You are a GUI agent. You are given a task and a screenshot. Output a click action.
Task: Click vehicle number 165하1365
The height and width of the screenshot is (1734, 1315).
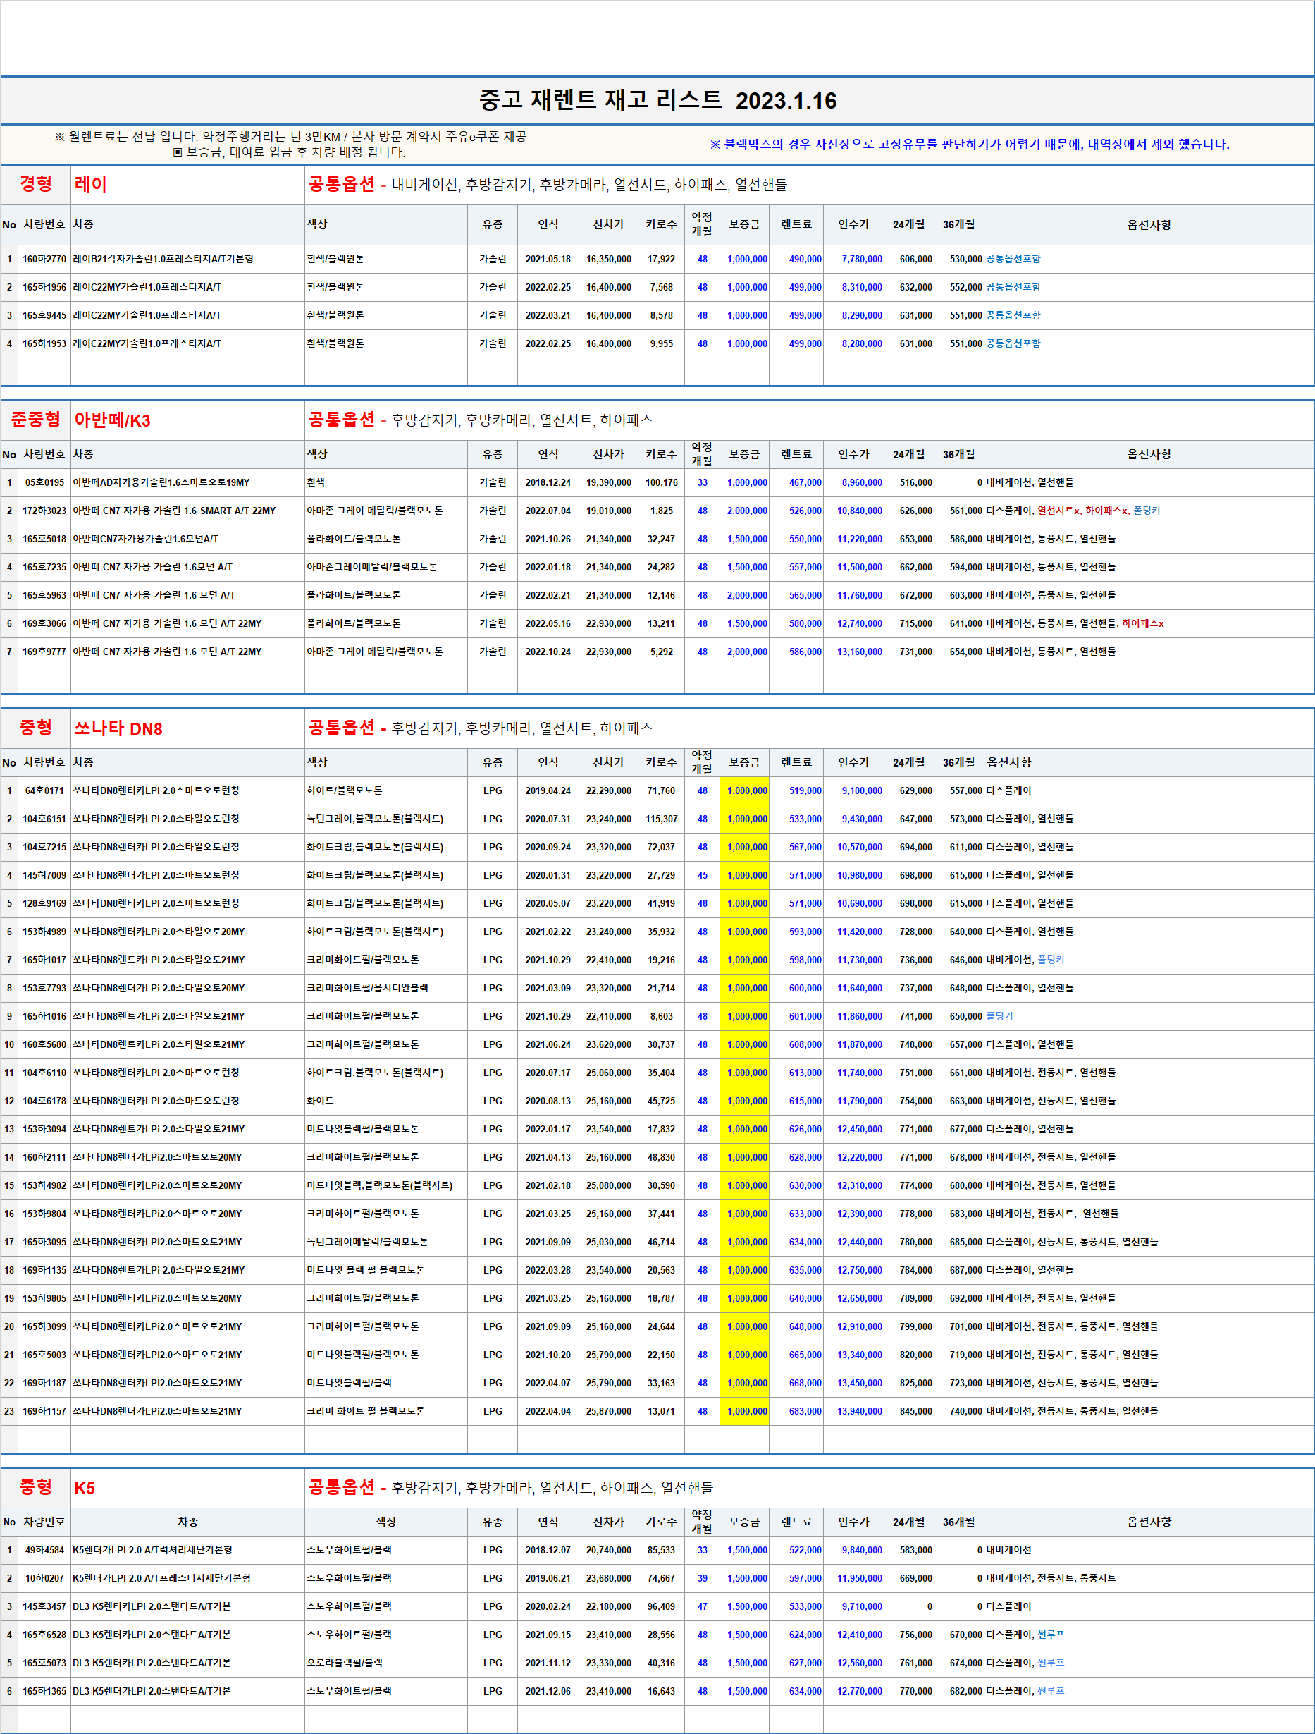(x=44, y=1691)
